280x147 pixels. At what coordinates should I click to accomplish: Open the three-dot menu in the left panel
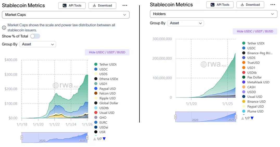(125, 5)
